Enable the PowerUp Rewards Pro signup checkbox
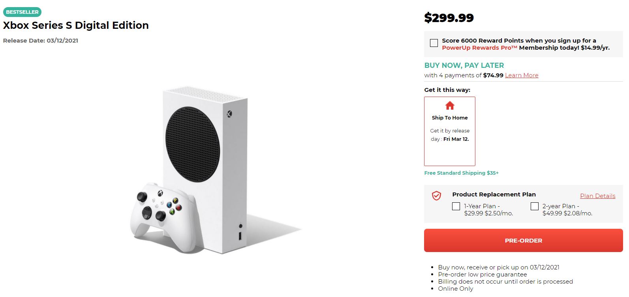The width and height of the screenshot is (629, 297). (434, 43)
